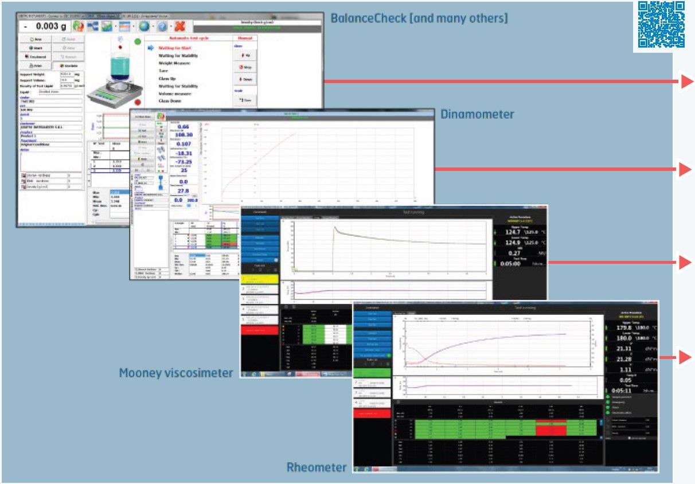Select the 'Volume measure' step
This screenshot has width=695, height=484.
(175, 93)
